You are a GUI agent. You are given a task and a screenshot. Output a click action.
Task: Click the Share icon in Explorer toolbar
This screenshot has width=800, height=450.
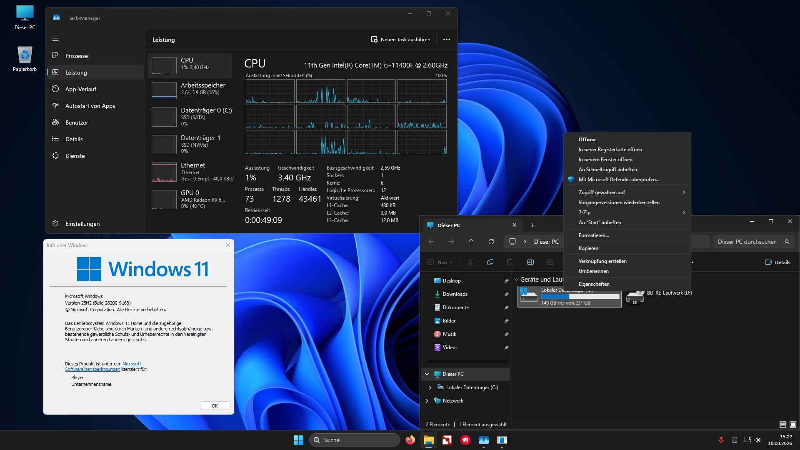click(x=550, y=262)
